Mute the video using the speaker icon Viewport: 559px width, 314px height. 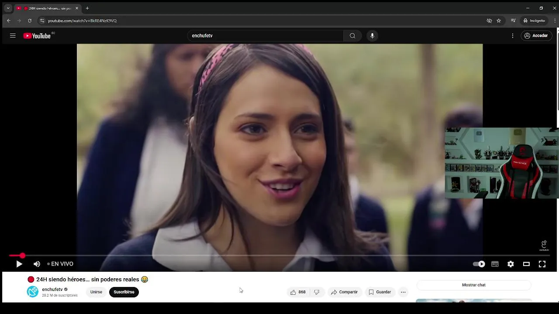tap(37, 264)
